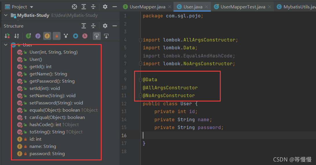Select the MyBatis-Study project folder
The image size is (316, 165).
(33, 15)
